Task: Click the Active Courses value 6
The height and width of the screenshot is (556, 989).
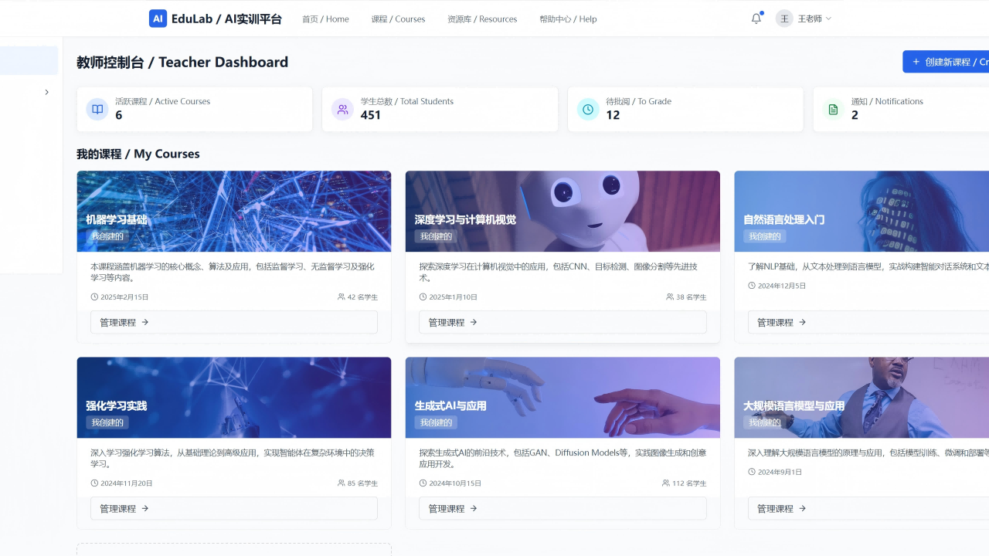Action: (x=119, y=115)
